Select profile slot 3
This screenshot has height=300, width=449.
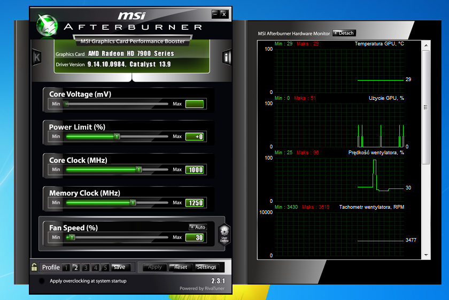[86, 267]
